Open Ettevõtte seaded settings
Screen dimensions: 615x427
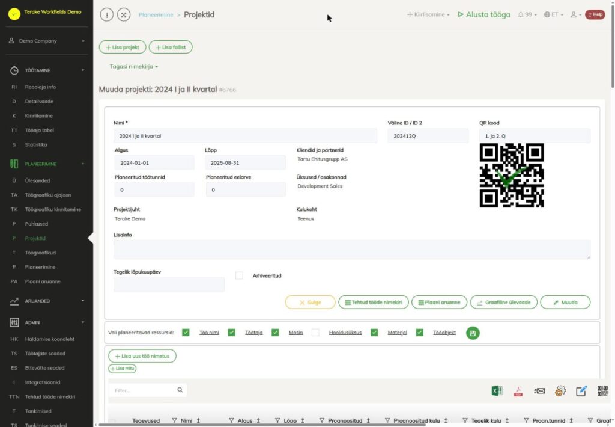pyautogui.click(x=44, y=368)
